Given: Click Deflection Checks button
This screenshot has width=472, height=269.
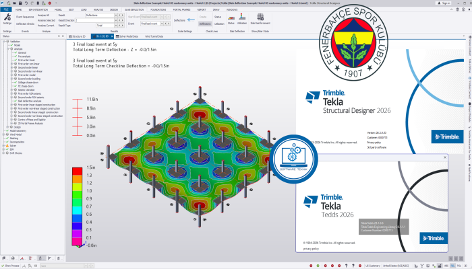Looking at the screenshot, I should click(25, 24).
